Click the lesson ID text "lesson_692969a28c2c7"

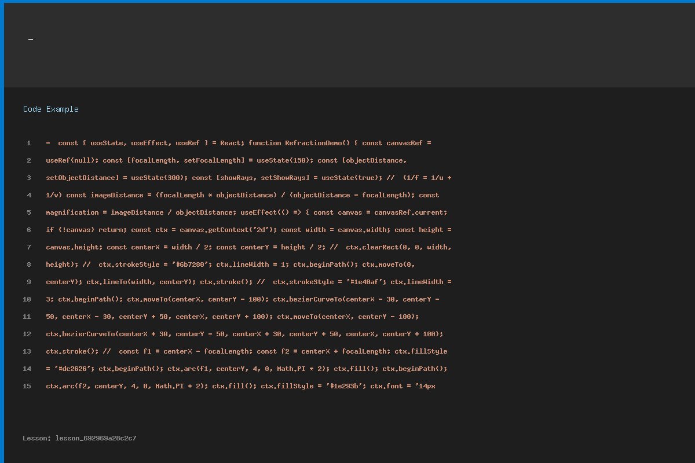(x=96, y=438)
